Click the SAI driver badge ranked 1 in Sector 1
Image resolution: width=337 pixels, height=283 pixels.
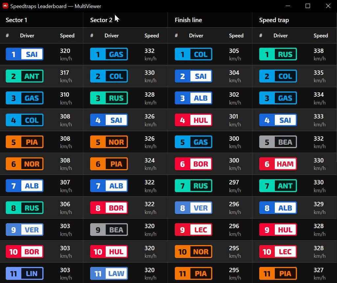[24, 54]
